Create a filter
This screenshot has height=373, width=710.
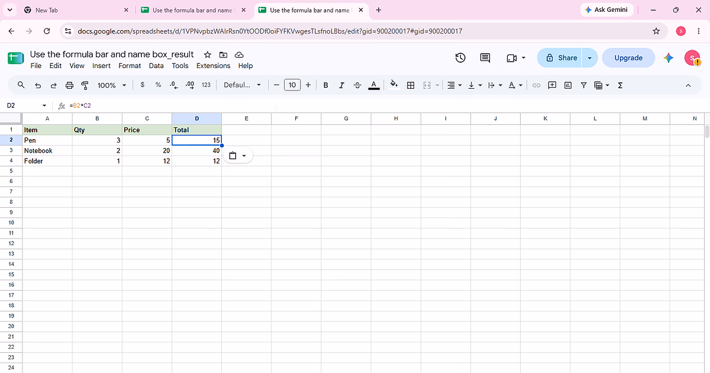583,85
